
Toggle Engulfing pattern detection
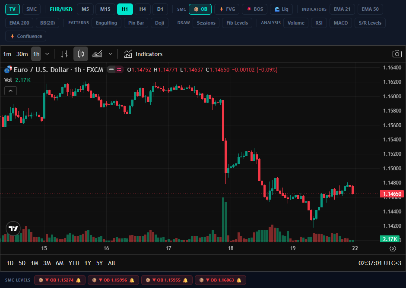(x=106, y=23)
